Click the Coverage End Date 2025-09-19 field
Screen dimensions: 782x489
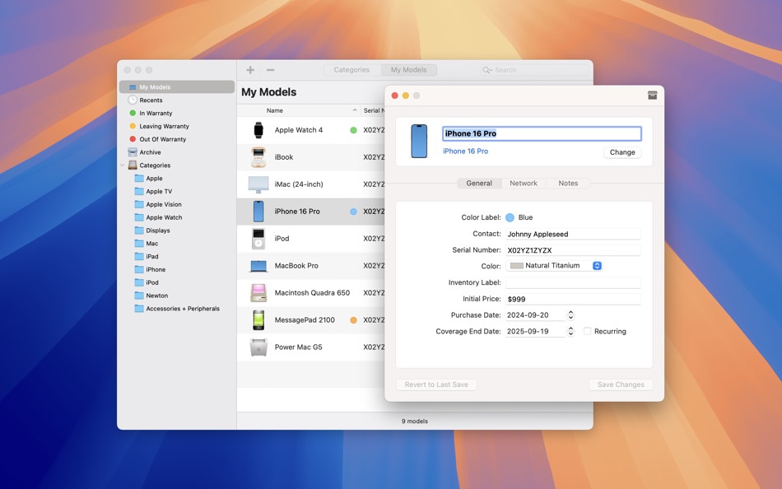coord(535,331)
